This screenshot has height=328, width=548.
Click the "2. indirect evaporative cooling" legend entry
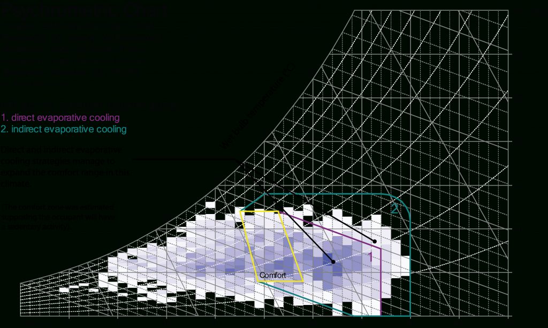(x=64, y=129)
